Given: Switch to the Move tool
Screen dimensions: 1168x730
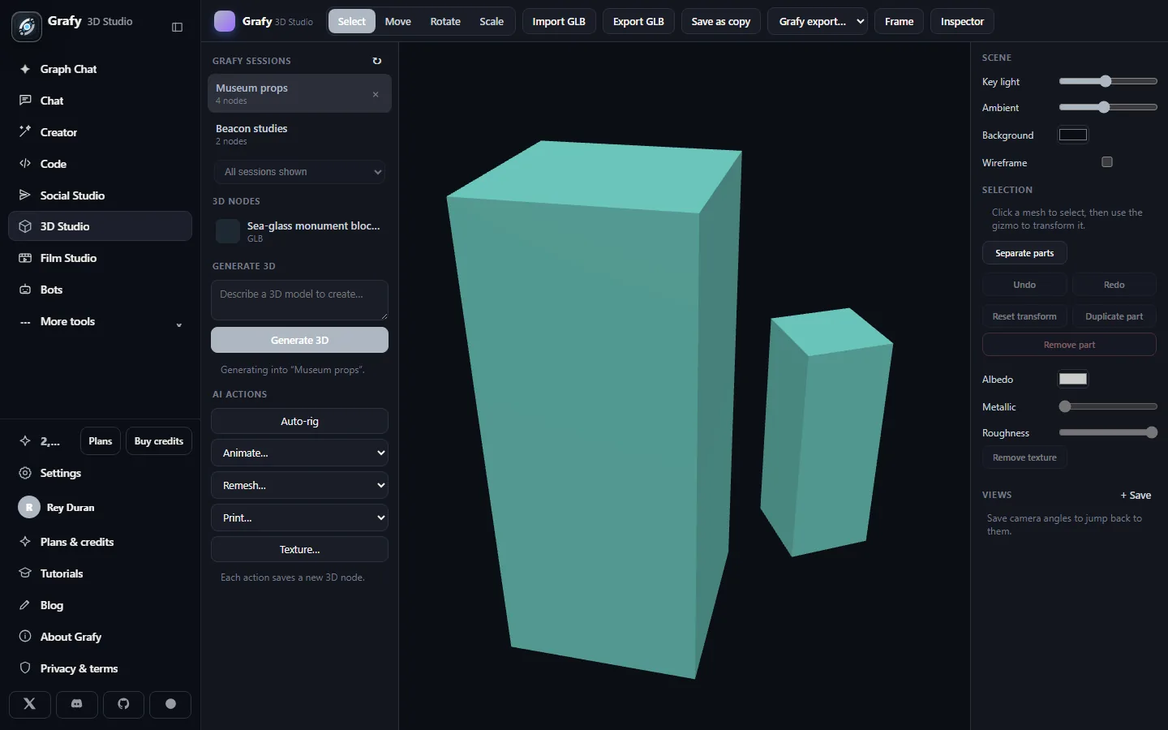Looking at the screenshot, I should coord(397,21).
